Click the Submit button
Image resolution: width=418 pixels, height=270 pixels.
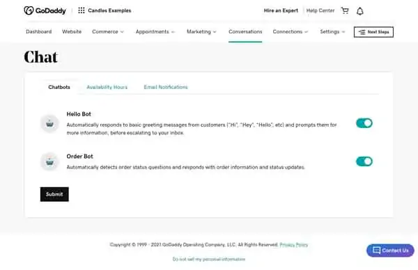point(54,194)
